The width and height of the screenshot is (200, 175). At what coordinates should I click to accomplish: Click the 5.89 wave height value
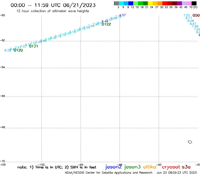pyautogui.click(x=68, y=33)
